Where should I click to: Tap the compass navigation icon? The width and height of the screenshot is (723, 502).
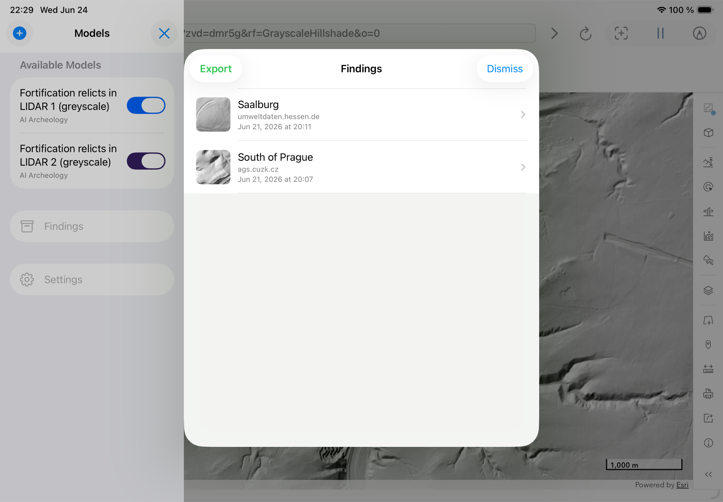point(699,33)
